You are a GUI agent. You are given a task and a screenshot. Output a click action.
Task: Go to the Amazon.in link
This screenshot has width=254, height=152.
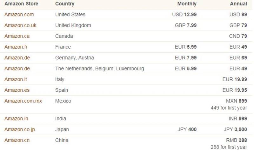(x=16, y=119)
